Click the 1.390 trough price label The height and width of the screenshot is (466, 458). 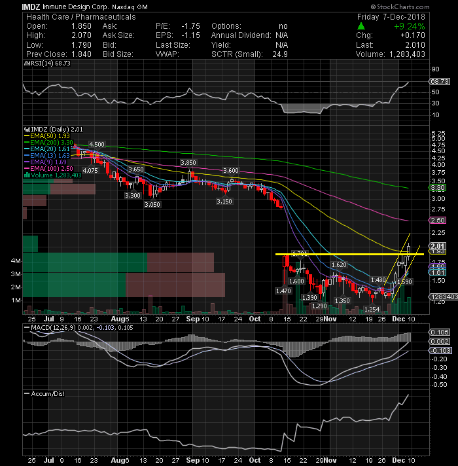[x=309, y=298]
